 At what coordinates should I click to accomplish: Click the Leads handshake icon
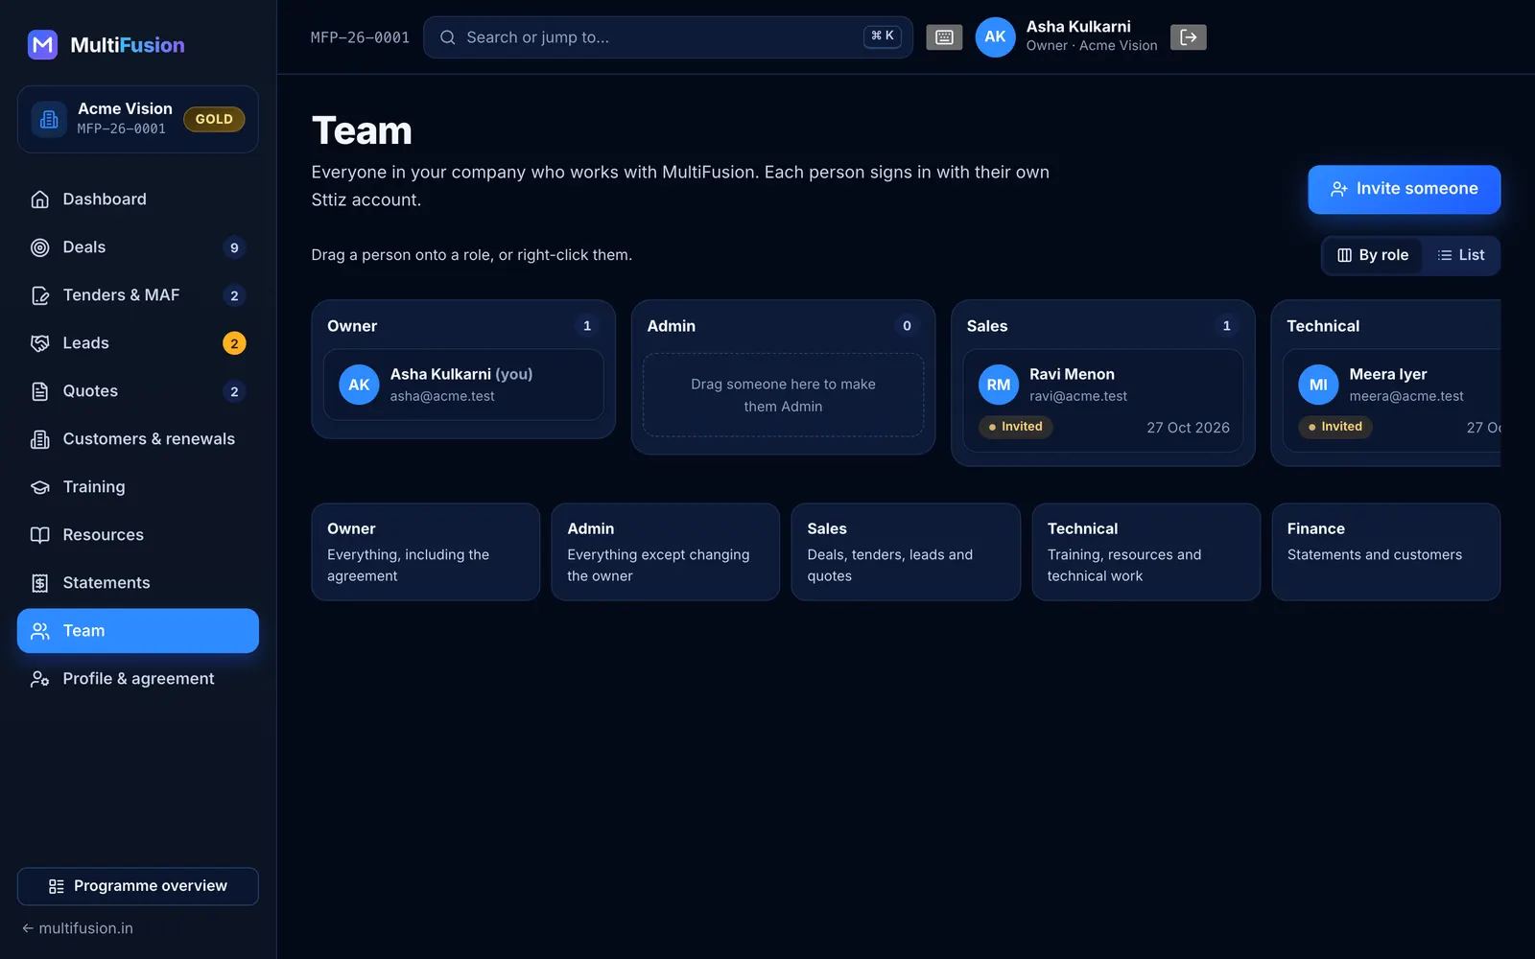point(40,343)
